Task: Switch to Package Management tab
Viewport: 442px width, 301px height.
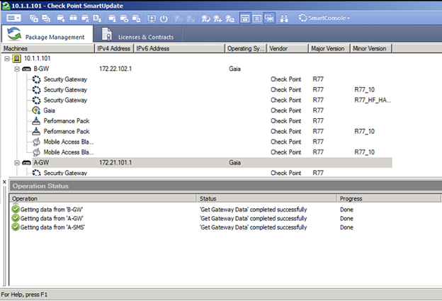Action: pyautogui.click(x=47, y=34)
